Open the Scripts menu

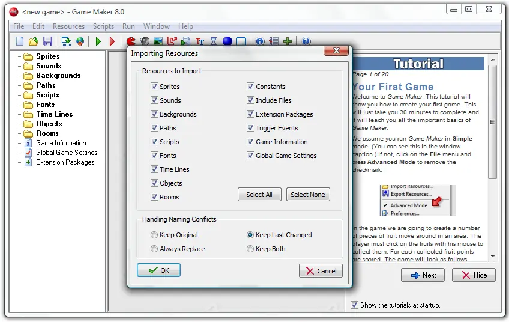pyautogui.click(x=103, y=26)
